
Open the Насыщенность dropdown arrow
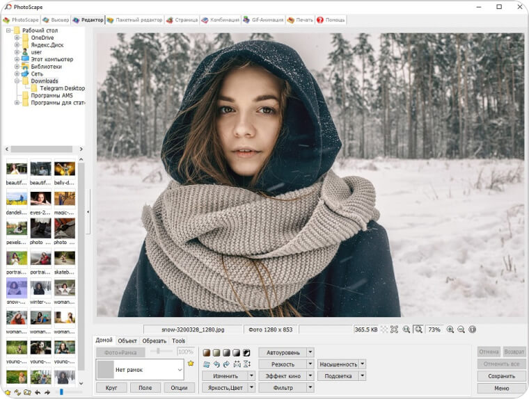point(362,364)
